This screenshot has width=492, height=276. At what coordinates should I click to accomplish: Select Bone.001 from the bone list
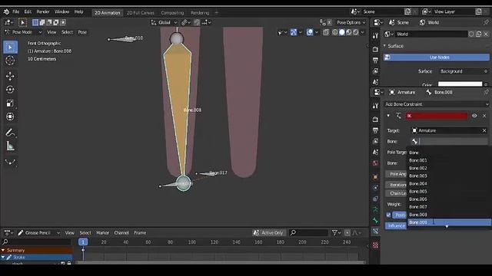449,160
